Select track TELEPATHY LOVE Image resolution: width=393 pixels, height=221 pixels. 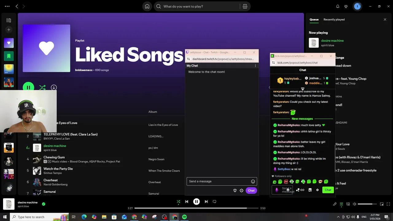click(x=70, y=134)
